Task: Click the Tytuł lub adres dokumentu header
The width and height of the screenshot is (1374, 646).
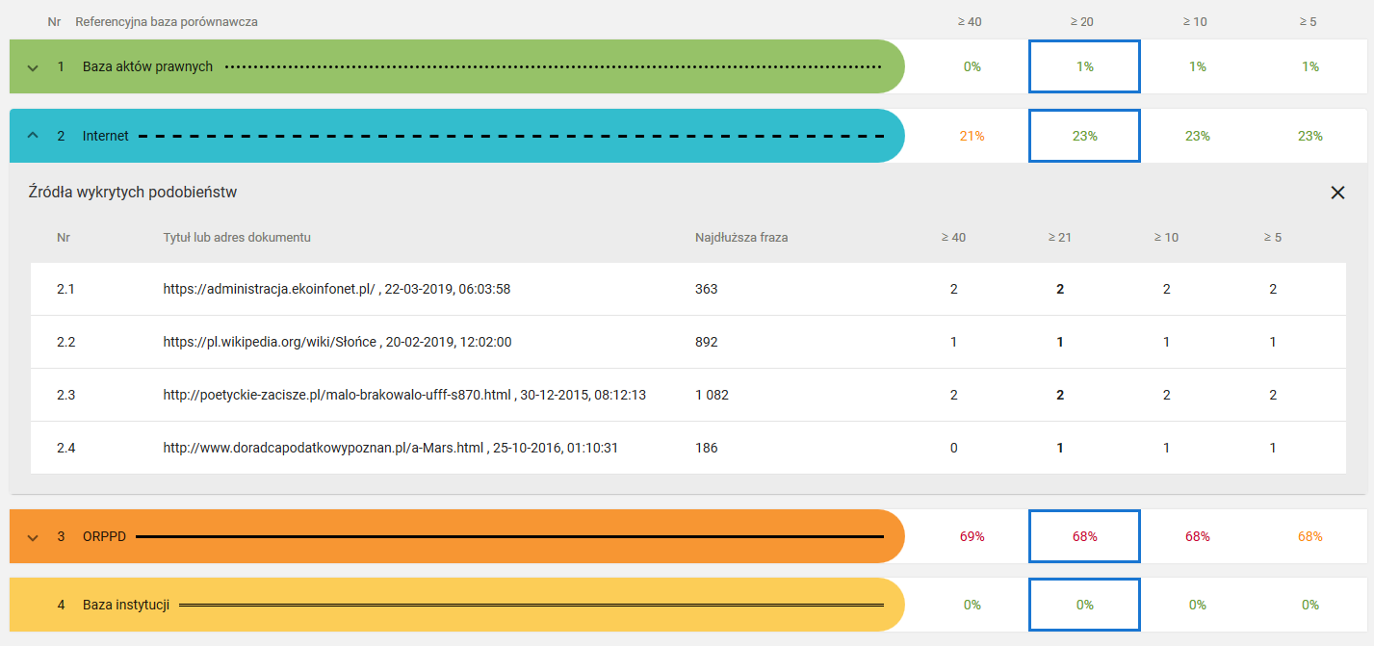Action: (x=237, y=237)
